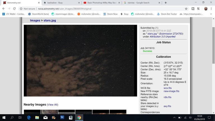Download the rdls.fits table
Screen dimensions: 215x121
[167, 97]
